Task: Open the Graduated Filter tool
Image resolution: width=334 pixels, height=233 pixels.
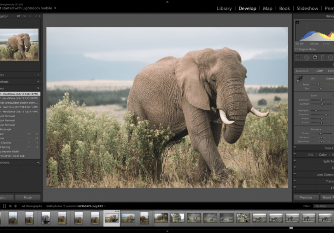Action: (x=323, y=57)
